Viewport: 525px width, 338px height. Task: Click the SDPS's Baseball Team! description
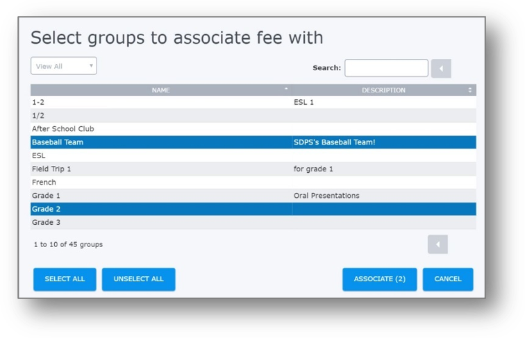(334, 142)
